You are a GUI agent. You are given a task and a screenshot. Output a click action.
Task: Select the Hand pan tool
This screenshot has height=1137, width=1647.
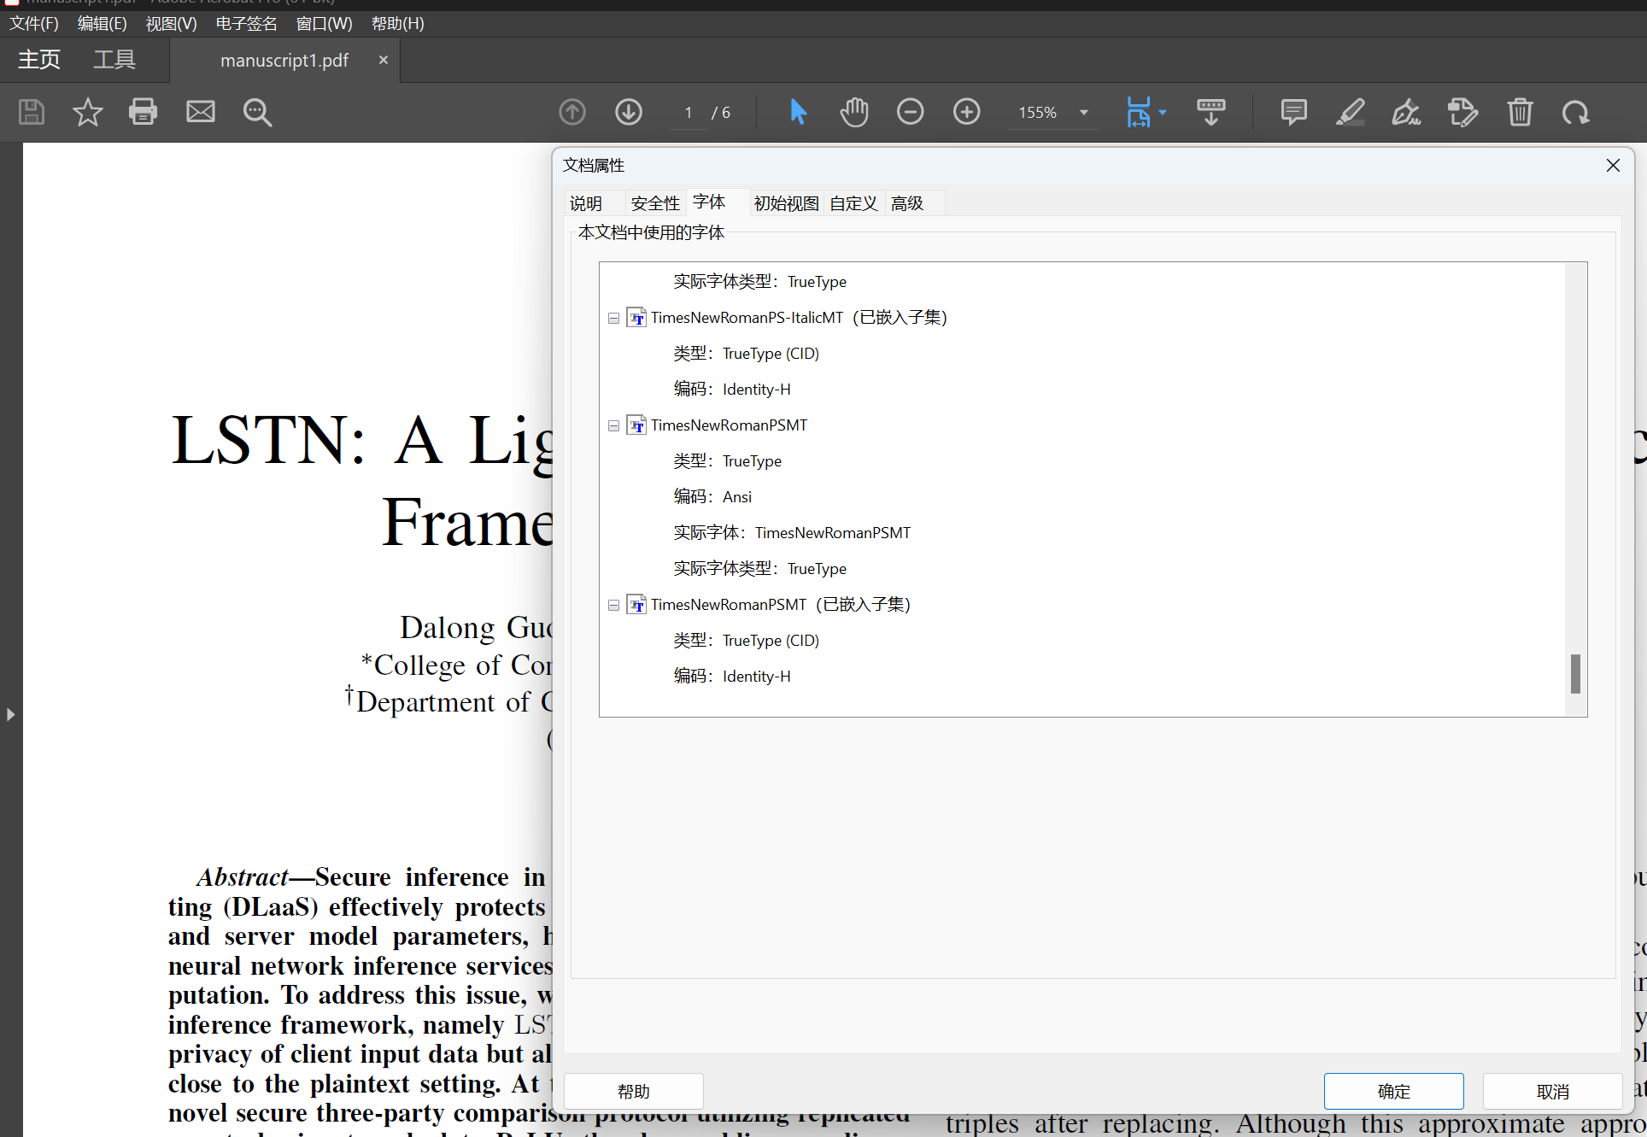pos(853,112)
